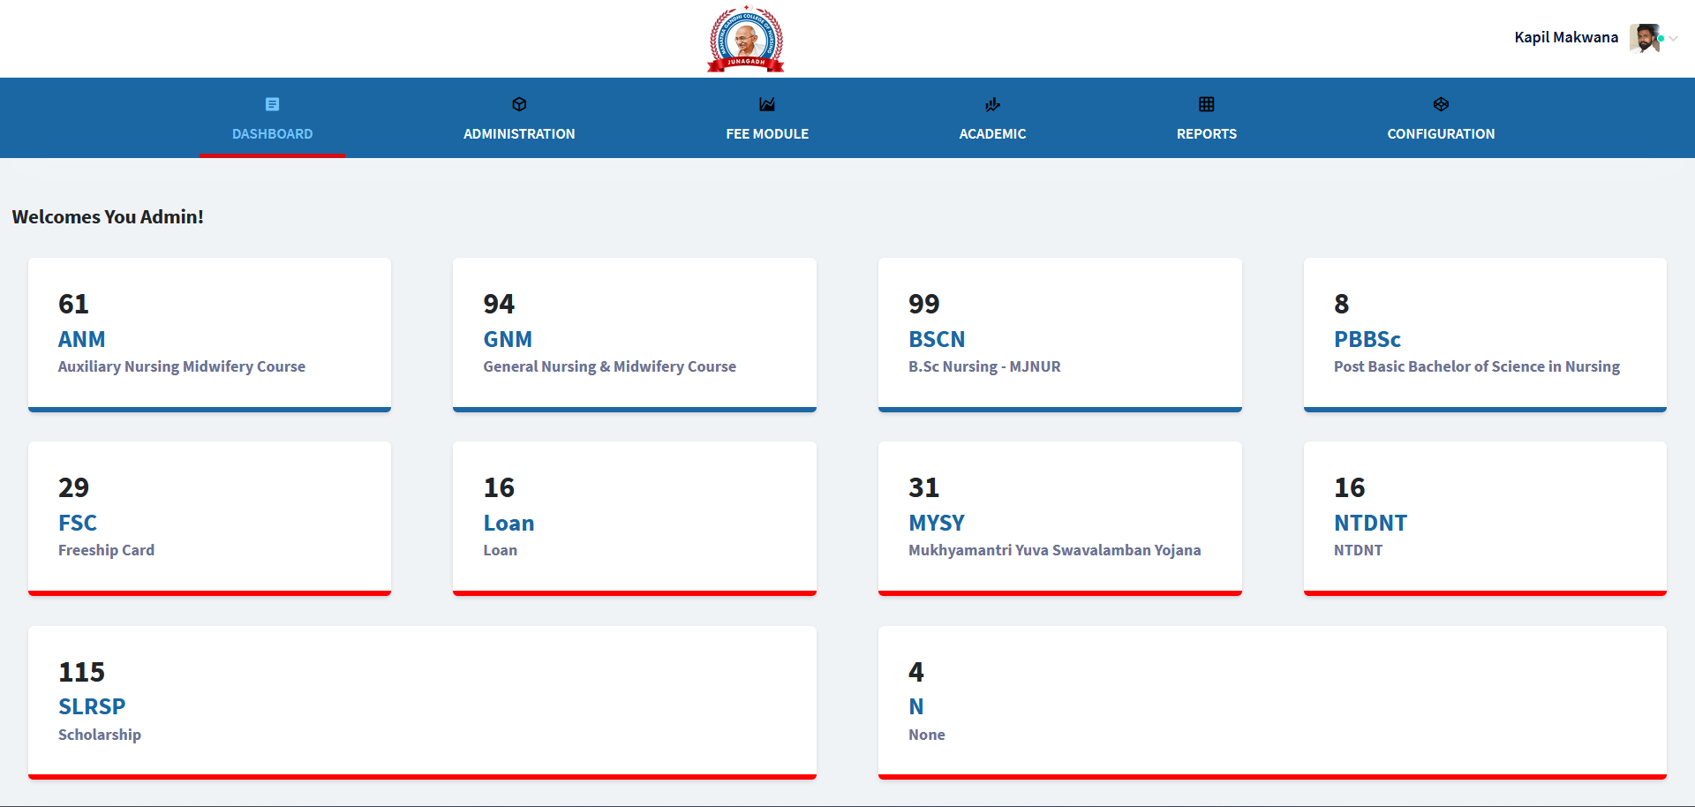
Task: Click the Administration cube icon
Action: coord(519,104)
